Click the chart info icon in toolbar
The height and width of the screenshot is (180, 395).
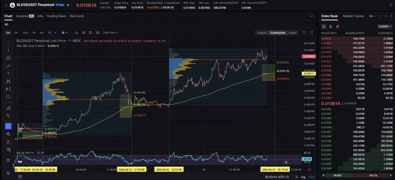click(x=84, y=33)
